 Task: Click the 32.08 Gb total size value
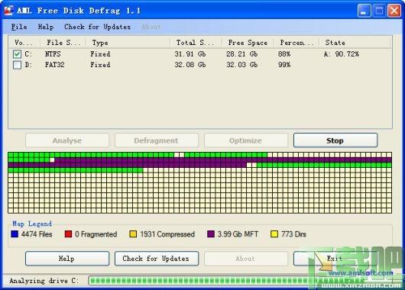pos(190,65)
